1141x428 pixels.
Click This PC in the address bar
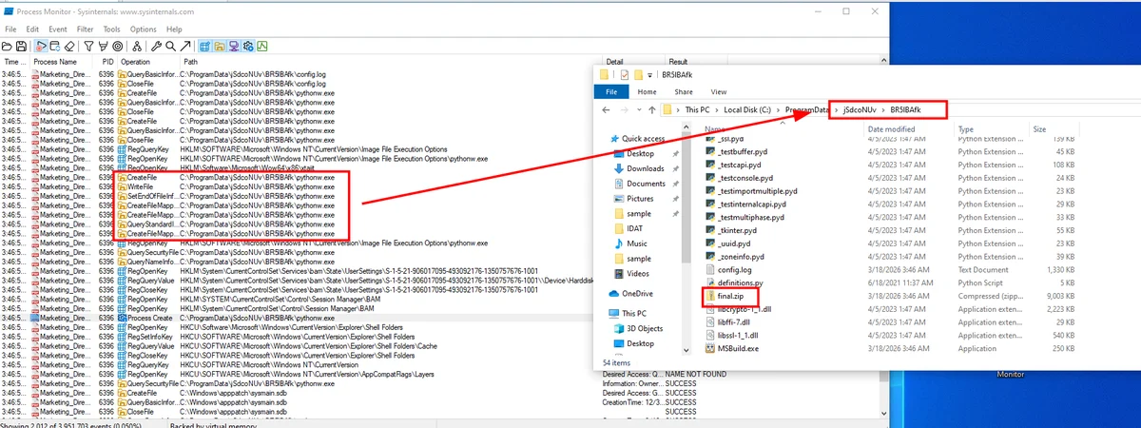coord(697,110)
